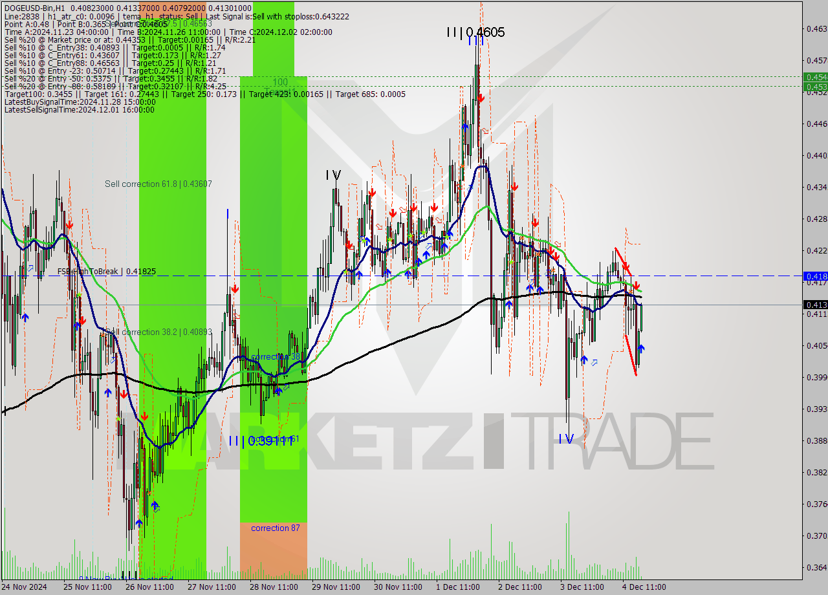The height and width of the screenshot is (595, 828).
Task: Click the 'Sell %10 @ C_Entry61: 0.43607' line
Action: click(x=113, y=56)
